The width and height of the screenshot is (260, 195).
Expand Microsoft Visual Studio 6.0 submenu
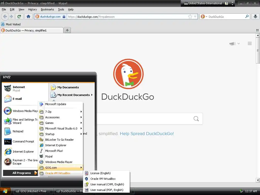60,128
